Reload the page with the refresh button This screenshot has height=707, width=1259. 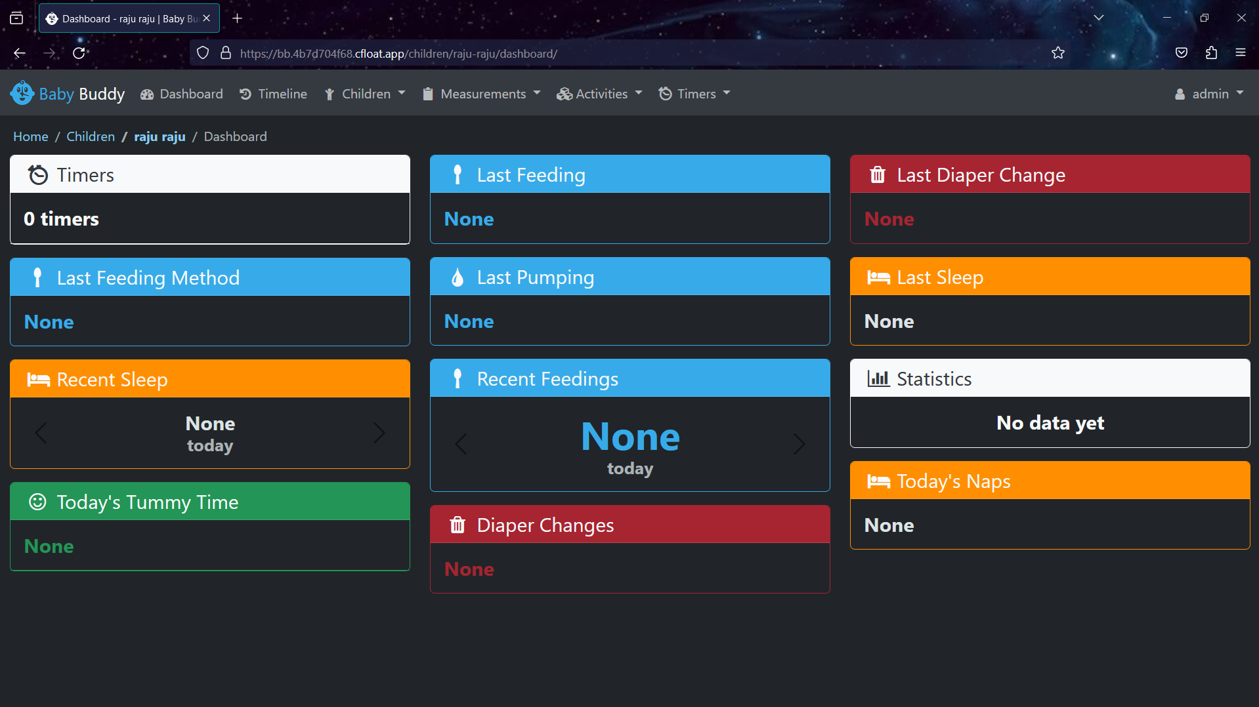click(79, 53)
